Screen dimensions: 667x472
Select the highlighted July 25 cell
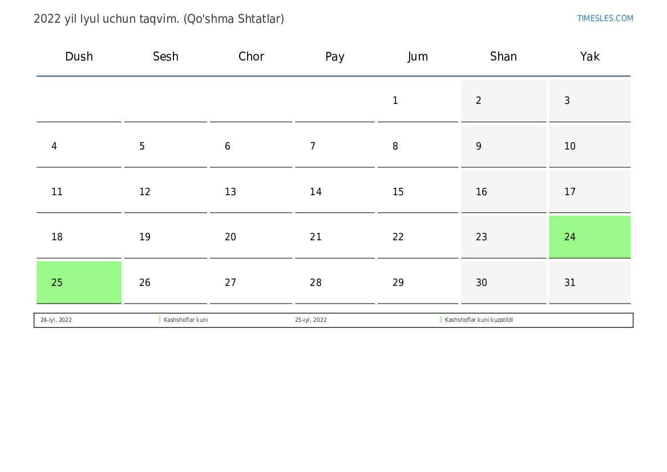click(x=79, y=283)
